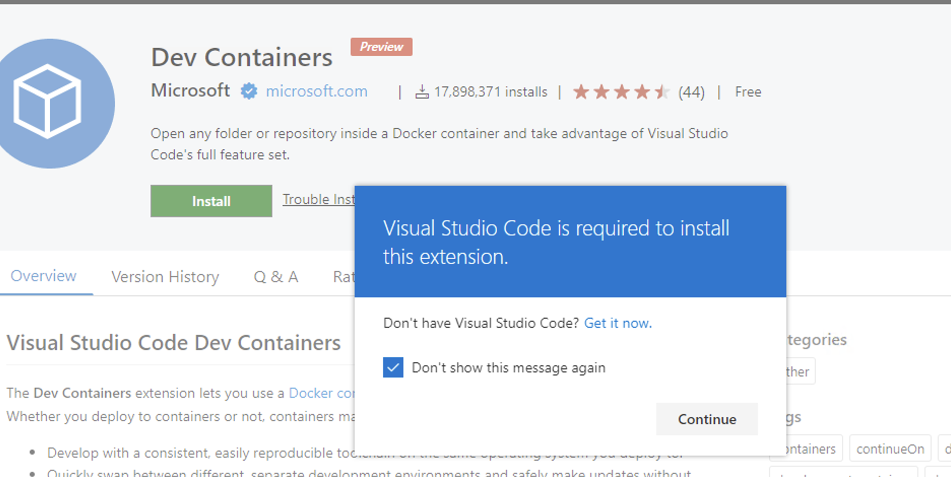The image size is (951, 477).
Task: Visit the microsoft.com publisher link
Action: [x=316, y=91]
